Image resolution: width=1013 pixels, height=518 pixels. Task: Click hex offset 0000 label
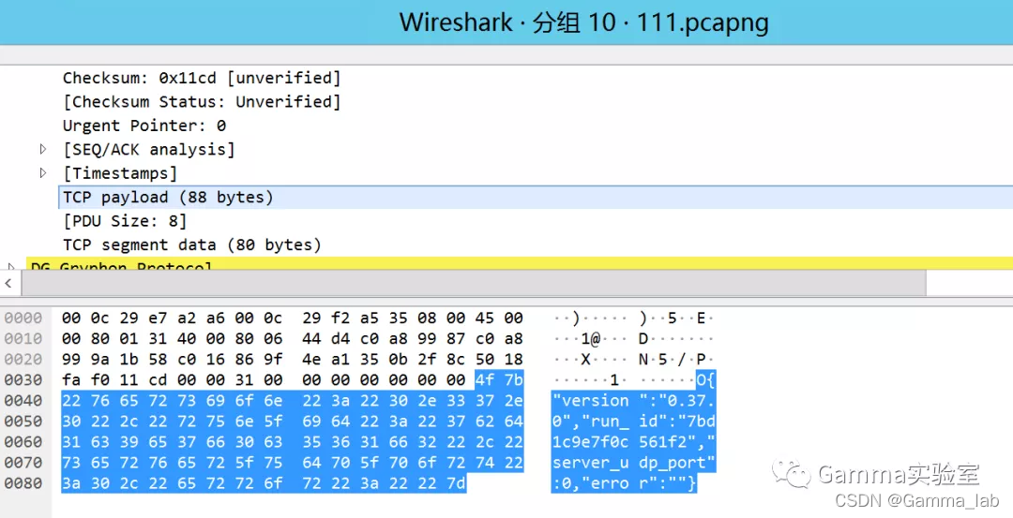23,318
